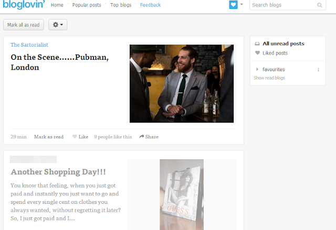Screen dimensions: 336x230
Task: Like the Pubman post via heart
Action: 80,137
